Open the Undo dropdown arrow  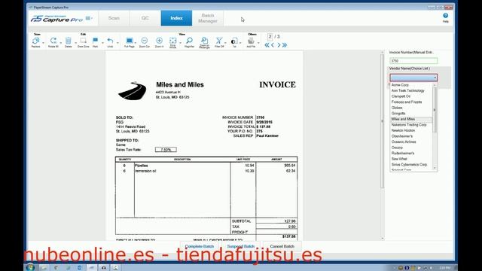click(117, 42)
